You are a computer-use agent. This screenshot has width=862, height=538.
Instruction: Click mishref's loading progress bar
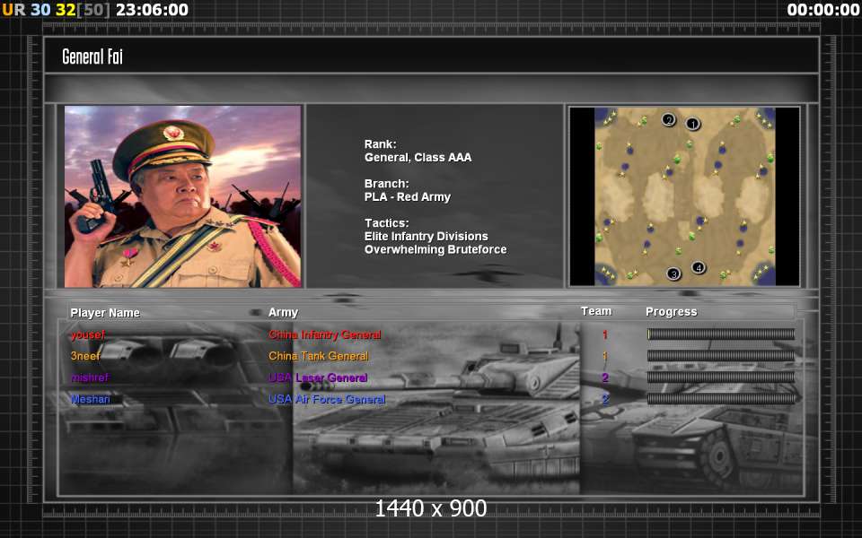tap(720, 377)
